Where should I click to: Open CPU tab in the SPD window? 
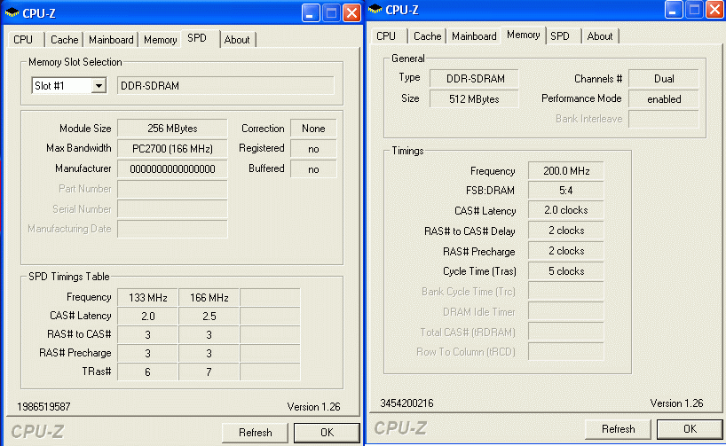click(x=23, y=40)
